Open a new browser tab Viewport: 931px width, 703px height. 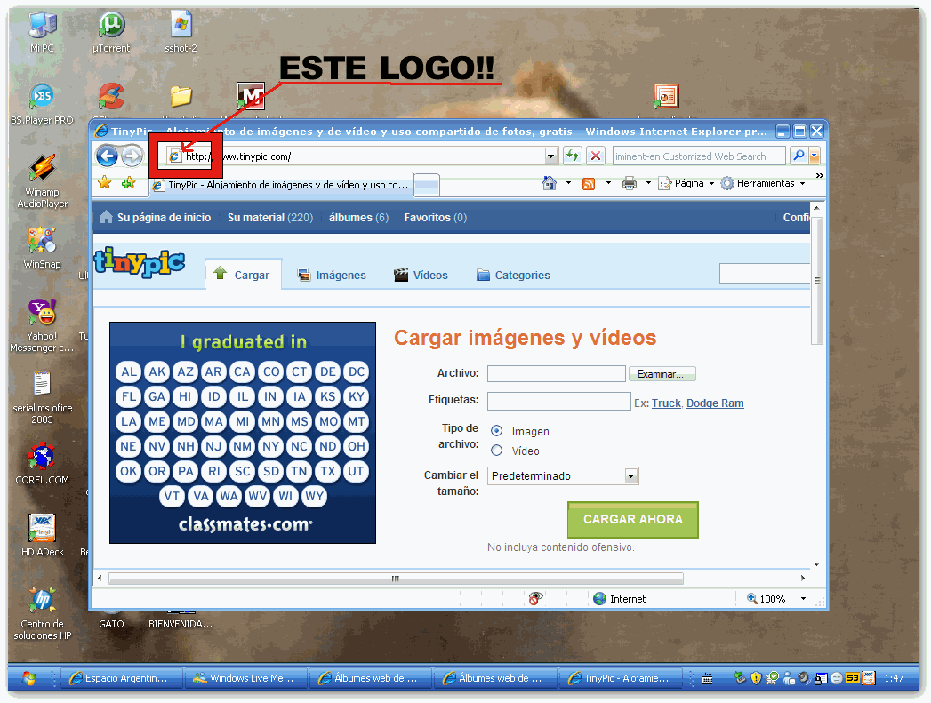427,185
